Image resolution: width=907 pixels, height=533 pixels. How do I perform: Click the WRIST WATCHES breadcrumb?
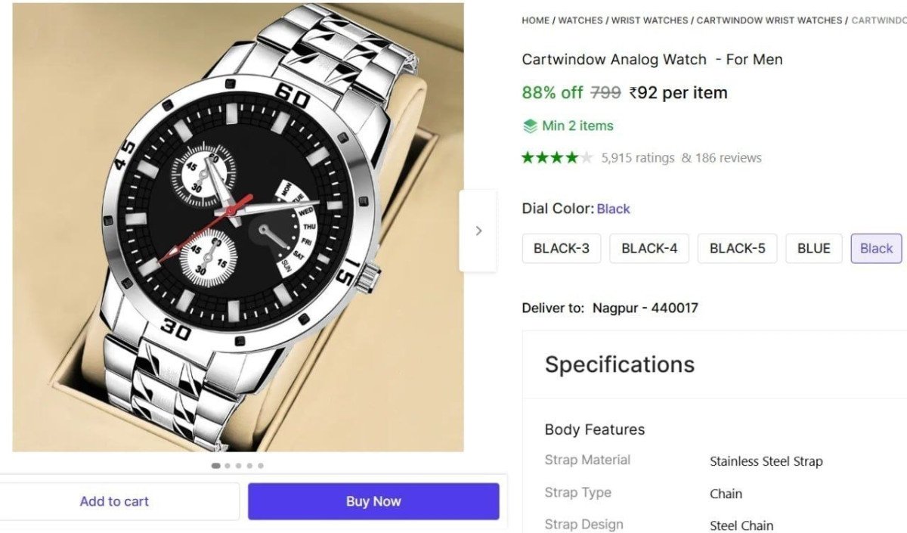coord(650,20)
